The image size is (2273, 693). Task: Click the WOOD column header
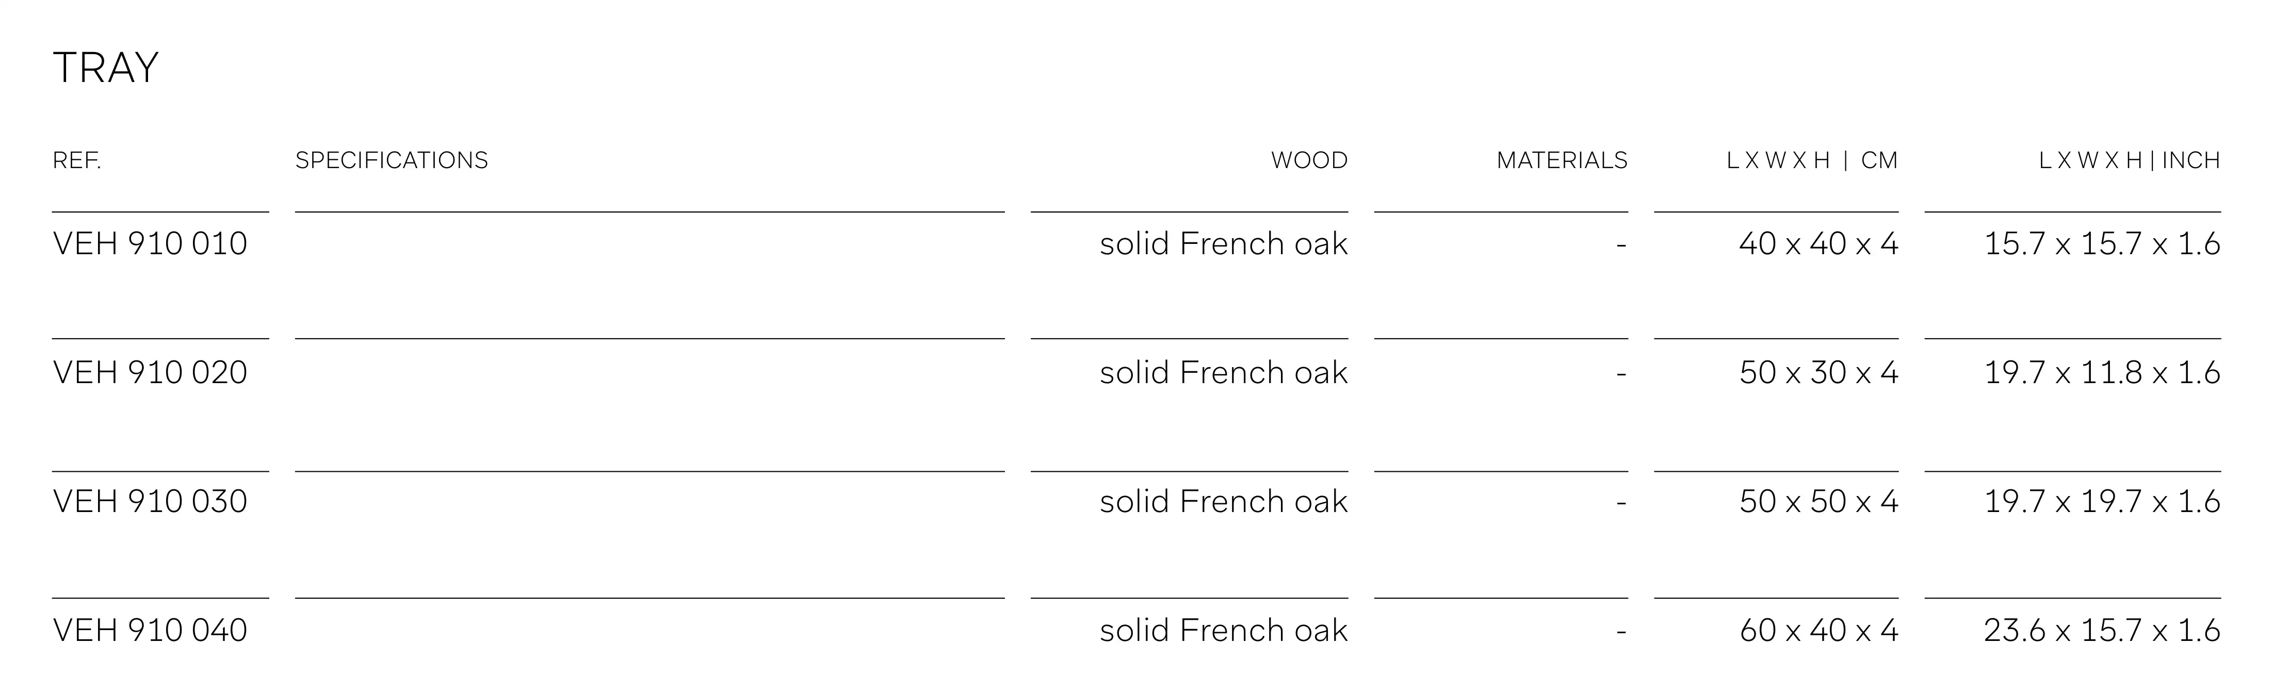[1309, 160]
